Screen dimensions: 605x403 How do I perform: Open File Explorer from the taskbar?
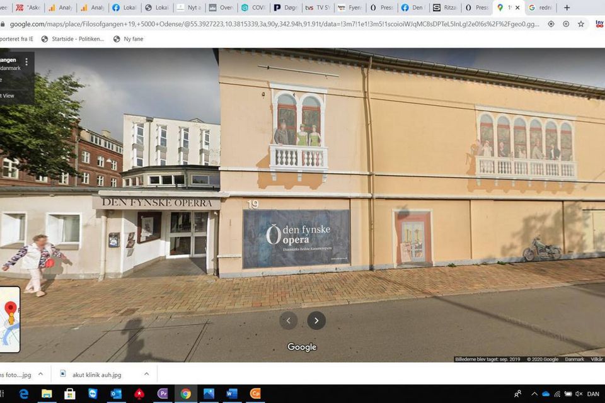coord(47,394)
